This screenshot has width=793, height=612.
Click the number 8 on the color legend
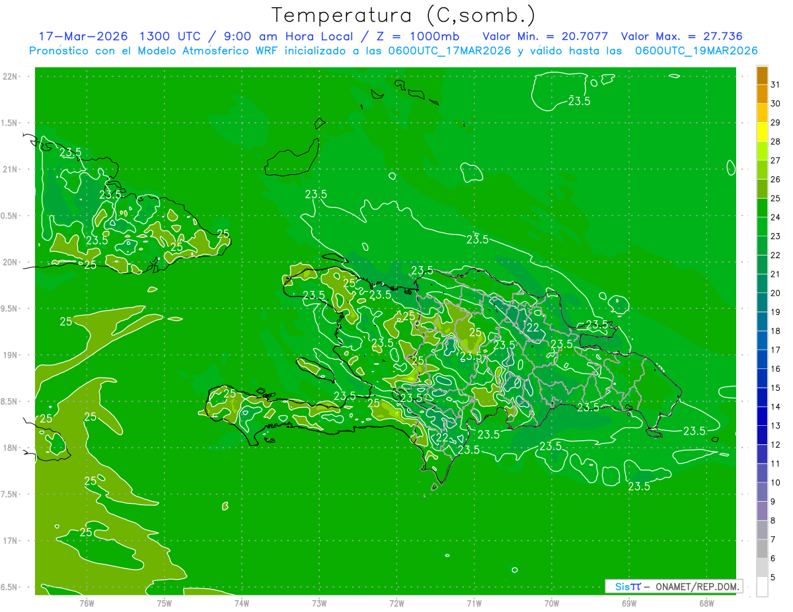pyautogui.click(x=773, y=521)
